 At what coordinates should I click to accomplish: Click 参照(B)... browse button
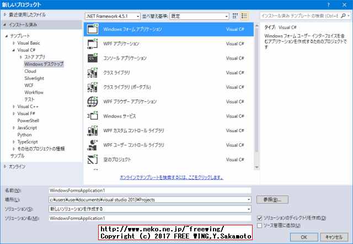(x=272, y=200)
